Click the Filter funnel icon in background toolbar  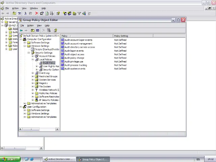pyautogui.click(x=79, y=13)
